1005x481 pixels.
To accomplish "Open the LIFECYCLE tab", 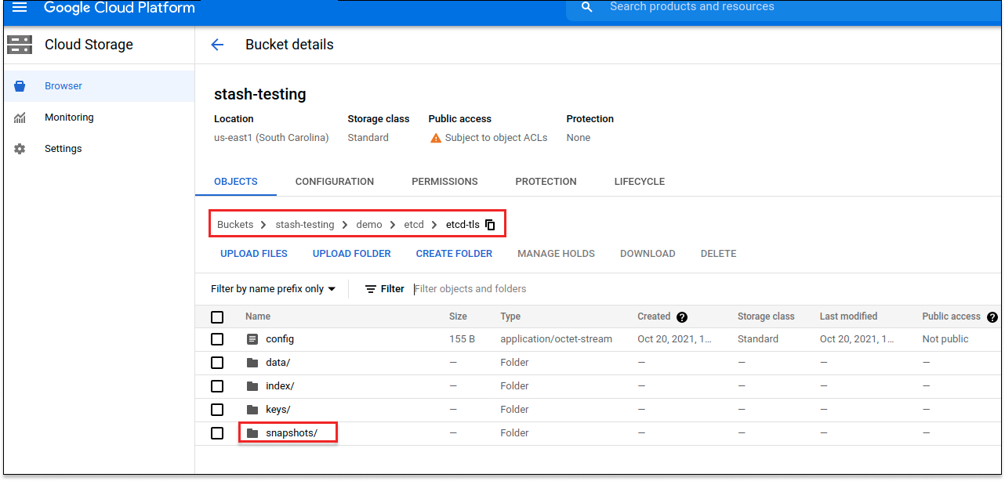I will (x=639, y=182).
